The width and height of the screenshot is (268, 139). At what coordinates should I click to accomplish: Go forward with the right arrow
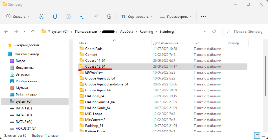(16, 32)
